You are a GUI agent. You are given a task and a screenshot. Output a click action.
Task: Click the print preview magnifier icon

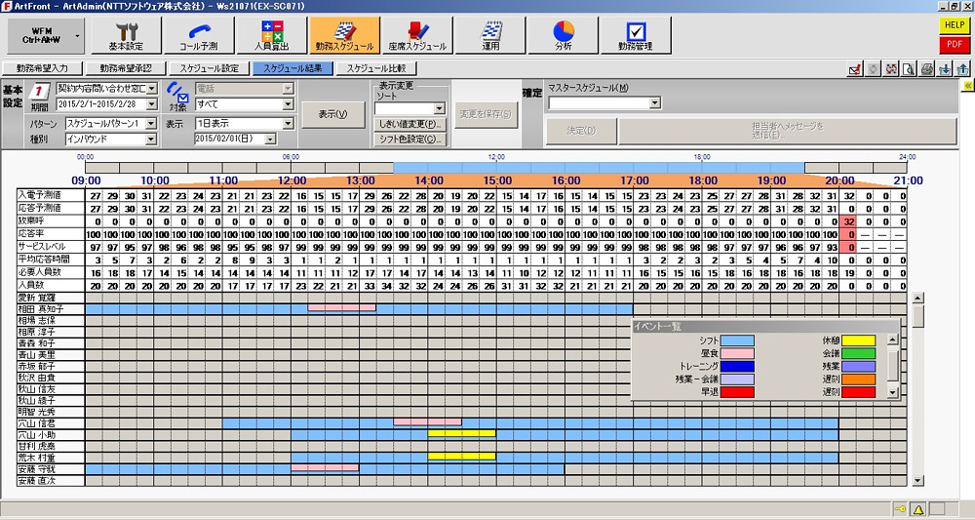tap(909, 69)
